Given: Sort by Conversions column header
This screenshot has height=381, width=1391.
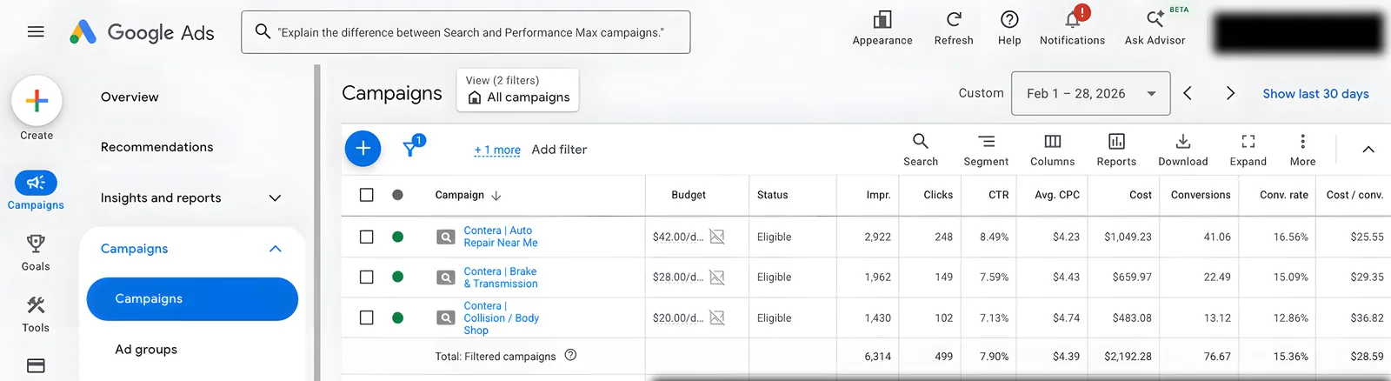Looking at the screenshot, I should pyautogui.click(x=1201, y=195).
